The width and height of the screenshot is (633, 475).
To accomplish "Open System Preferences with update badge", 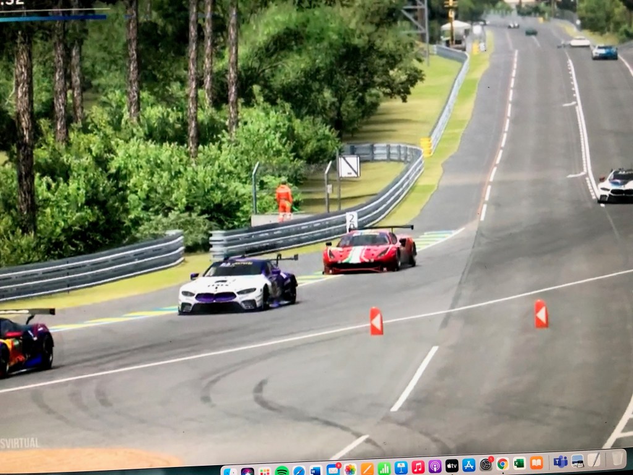I will click(486, 464).
